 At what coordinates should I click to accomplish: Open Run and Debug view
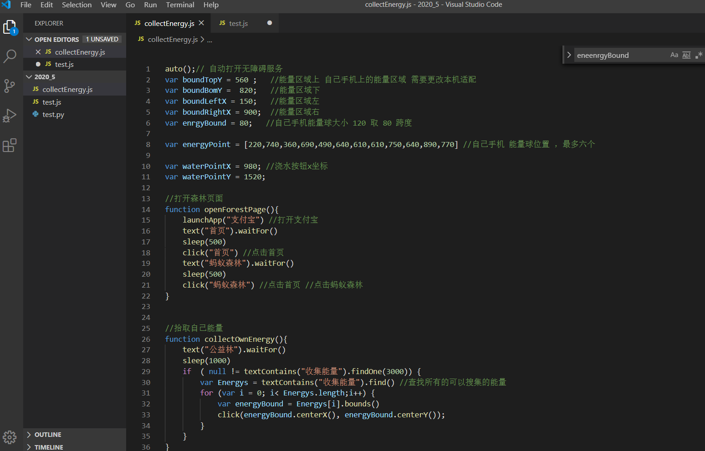point(10,116)
